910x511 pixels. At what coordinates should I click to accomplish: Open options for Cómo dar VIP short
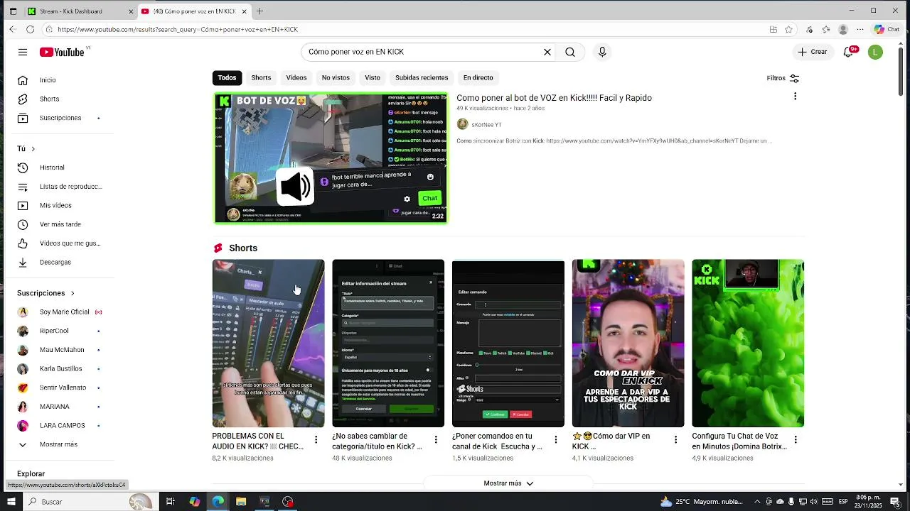click(x=675, y=440)
